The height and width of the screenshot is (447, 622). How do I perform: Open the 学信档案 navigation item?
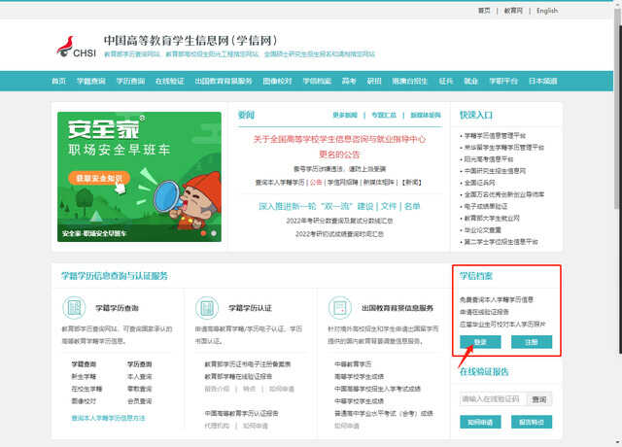317,82
